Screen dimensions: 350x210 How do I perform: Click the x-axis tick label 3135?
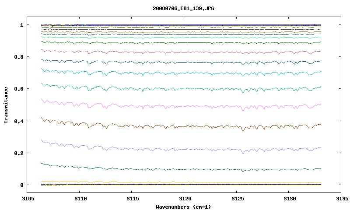coord(342,199)
